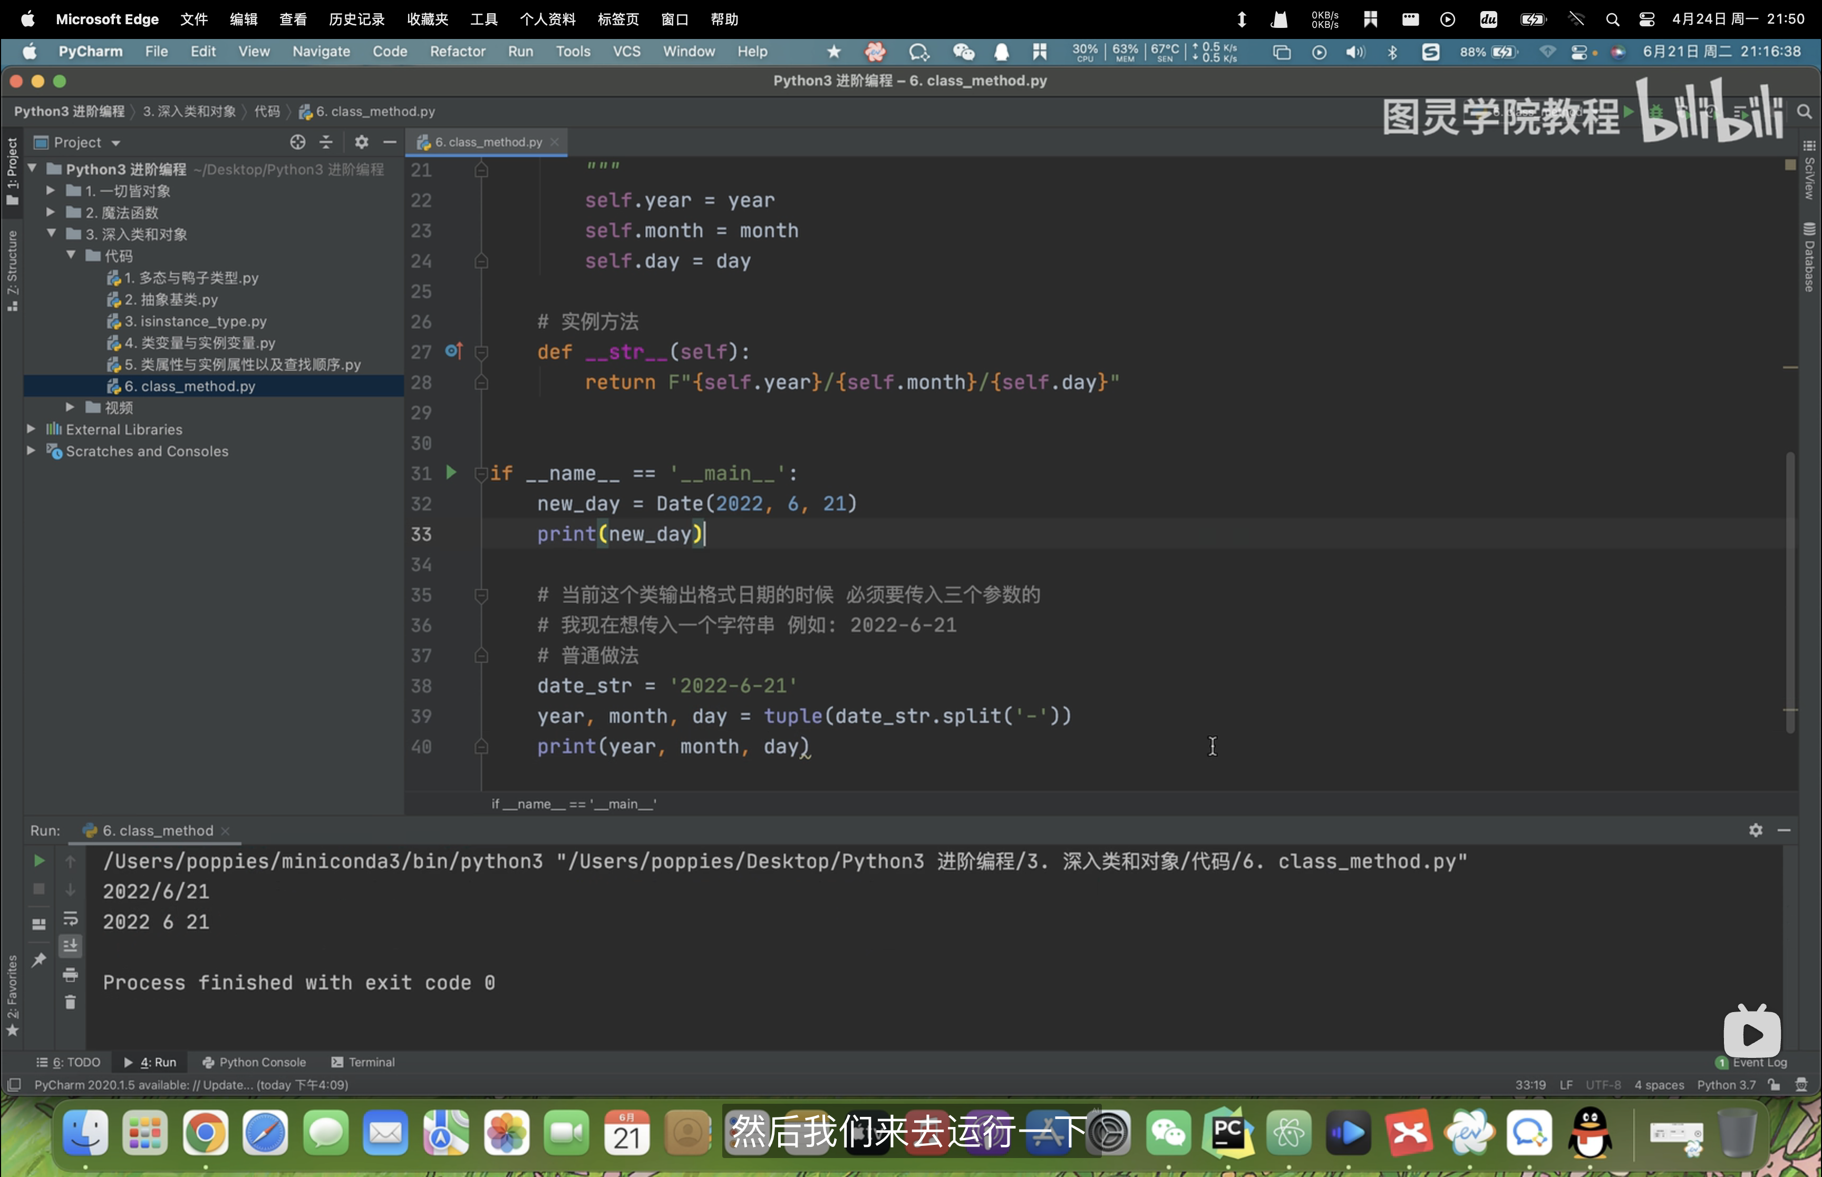The width and height of the screenshot is (1822, 1177).
Task: Expand the 视频 folder
Action: [70, 407]
